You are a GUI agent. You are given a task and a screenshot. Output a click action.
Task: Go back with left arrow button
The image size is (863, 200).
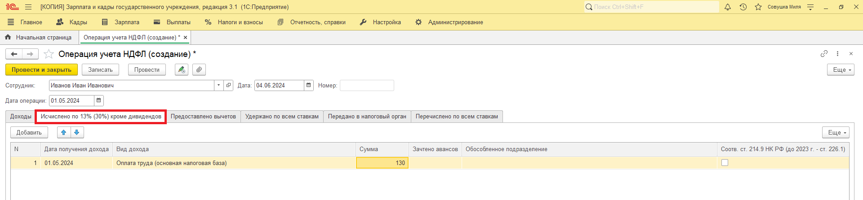coord(14,54)
